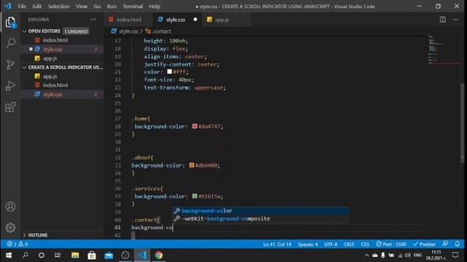467x262 pixels.
Task: Open File Explorer from taskbar
Action: pos(75,255)
